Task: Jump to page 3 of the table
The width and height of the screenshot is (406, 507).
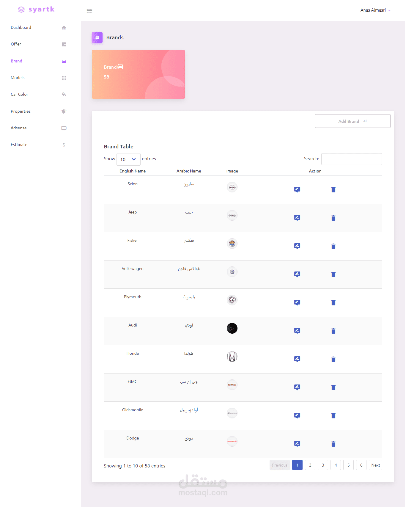Action: click(x=323, y=465)
